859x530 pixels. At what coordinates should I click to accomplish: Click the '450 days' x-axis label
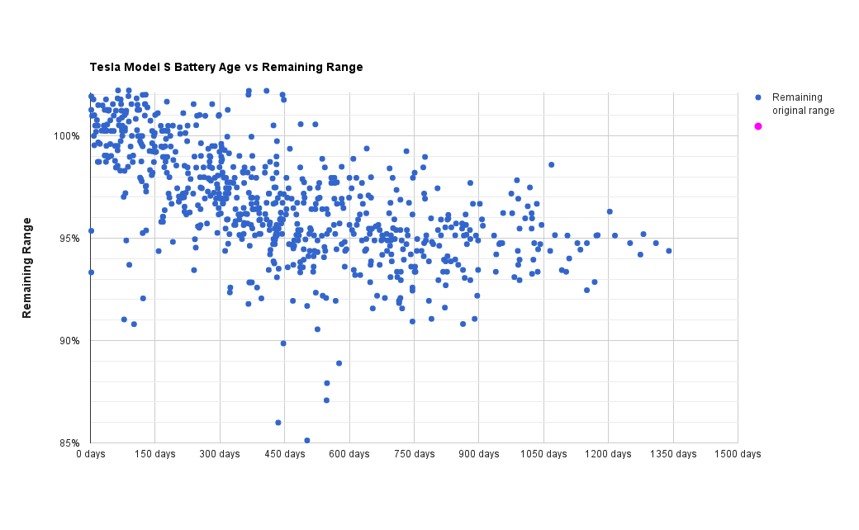[x=284, y=454]
